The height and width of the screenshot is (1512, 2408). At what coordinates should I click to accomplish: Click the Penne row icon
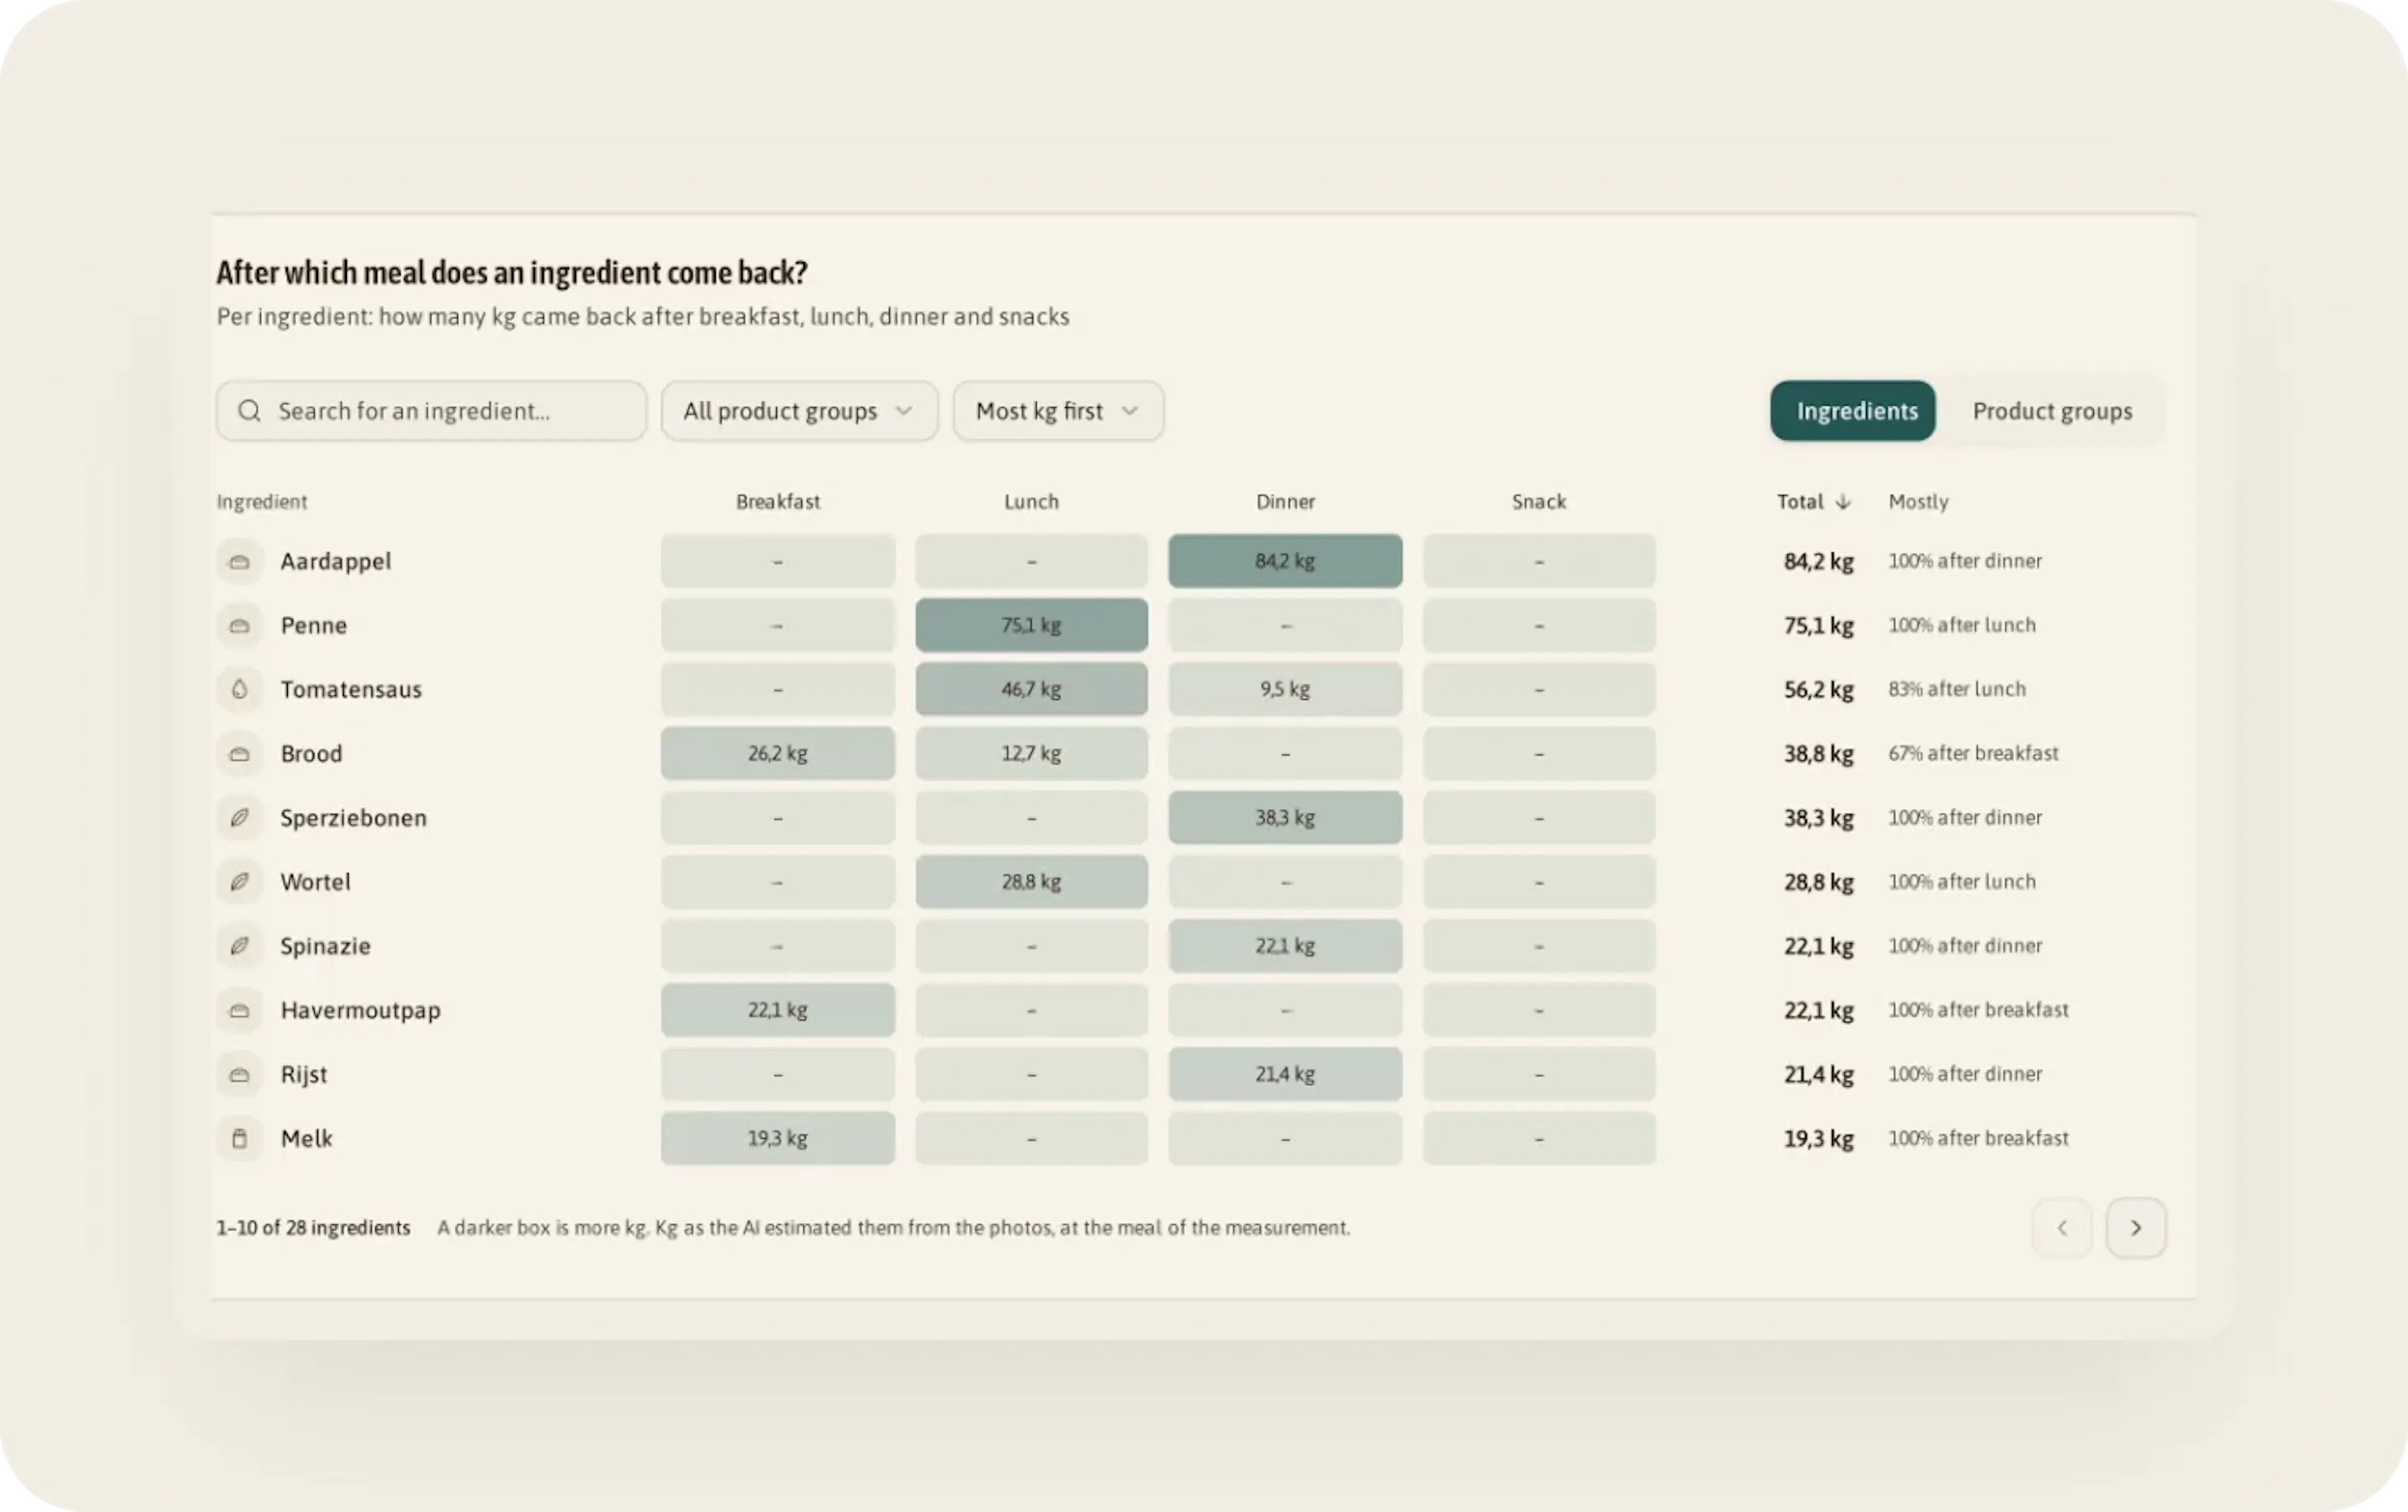click(x=239, y=625)
